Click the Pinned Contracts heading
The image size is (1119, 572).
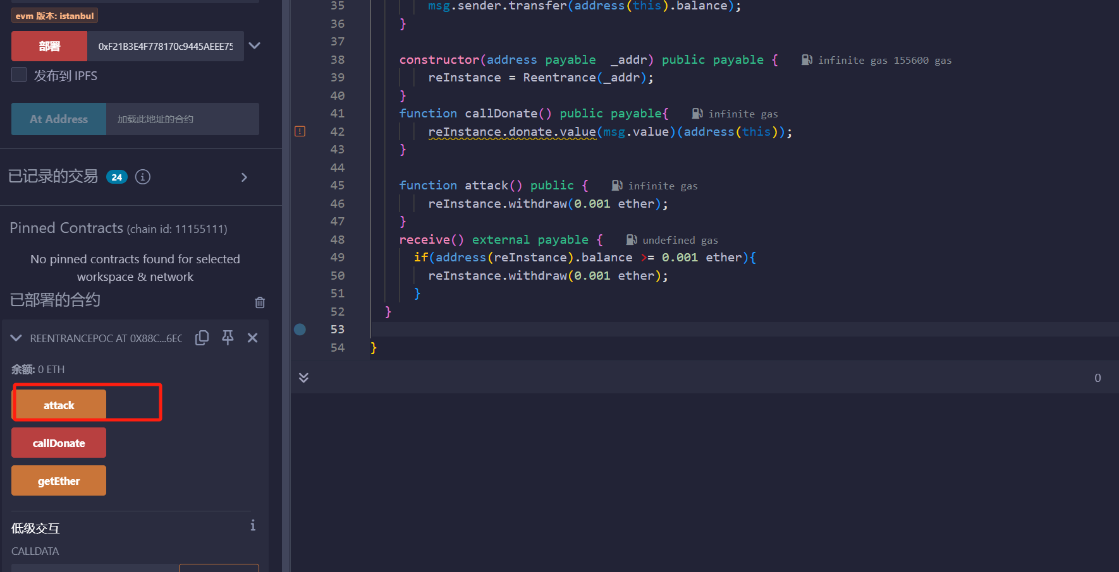coord(66,228)
